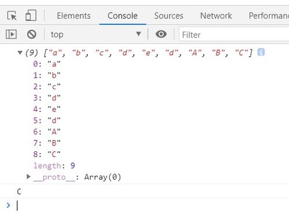Select the array entry 6: "A"
The width and height of the screenshot is (289, 222).
[x=47, y=132]
